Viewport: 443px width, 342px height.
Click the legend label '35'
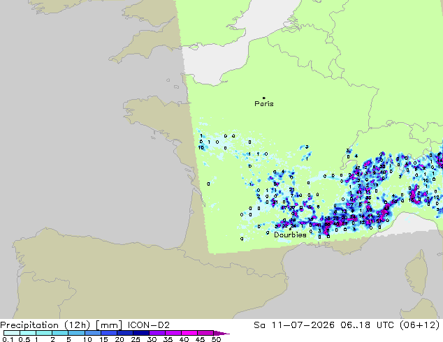168,339
